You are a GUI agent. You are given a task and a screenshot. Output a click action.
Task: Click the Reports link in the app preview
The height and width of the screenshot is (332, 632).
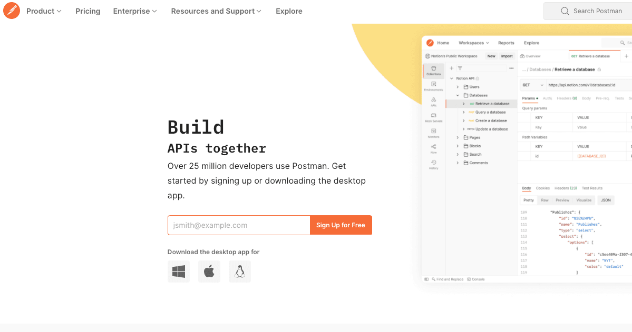click(506, 43)
